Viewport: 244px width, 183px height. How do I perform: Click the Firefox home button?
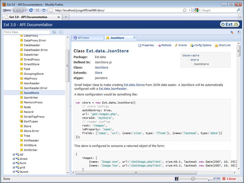[x=44, y=10]
